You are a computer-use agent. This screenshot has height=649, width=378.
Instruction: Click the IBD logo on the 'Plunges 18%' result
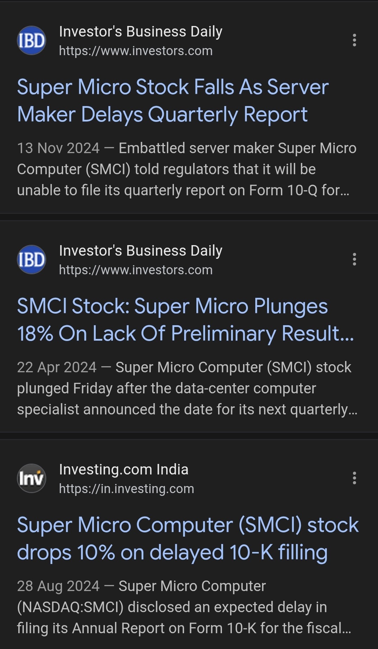point(32,260)
